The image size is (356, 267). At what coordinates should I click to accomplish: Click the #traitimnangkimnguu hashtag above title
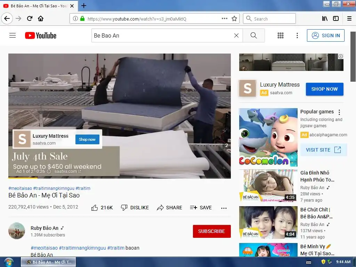[x=54, y=188]
